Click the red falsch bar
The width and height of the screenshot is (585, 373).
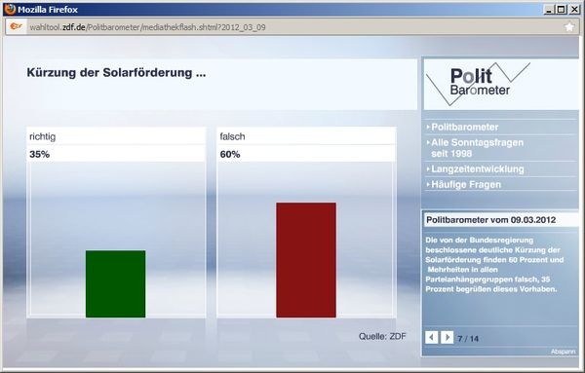point(306,260)
